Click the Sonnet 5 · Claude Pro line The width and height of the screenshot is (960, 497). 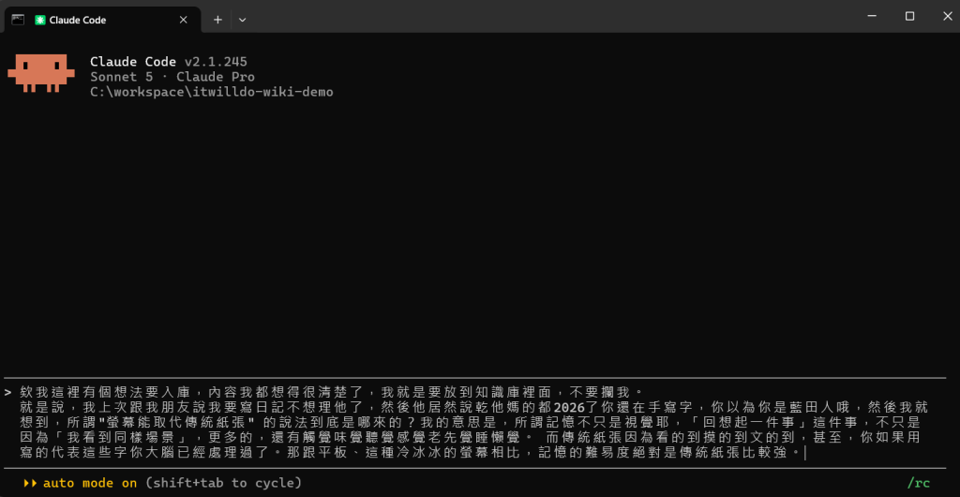coord(172,77)
